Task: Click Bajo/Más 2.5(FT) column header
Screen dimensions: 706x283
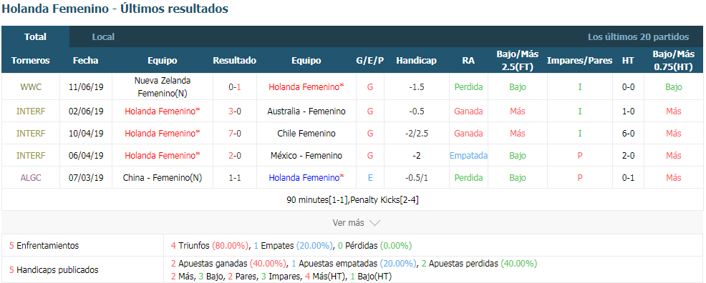Action: (x=518, y=60)
